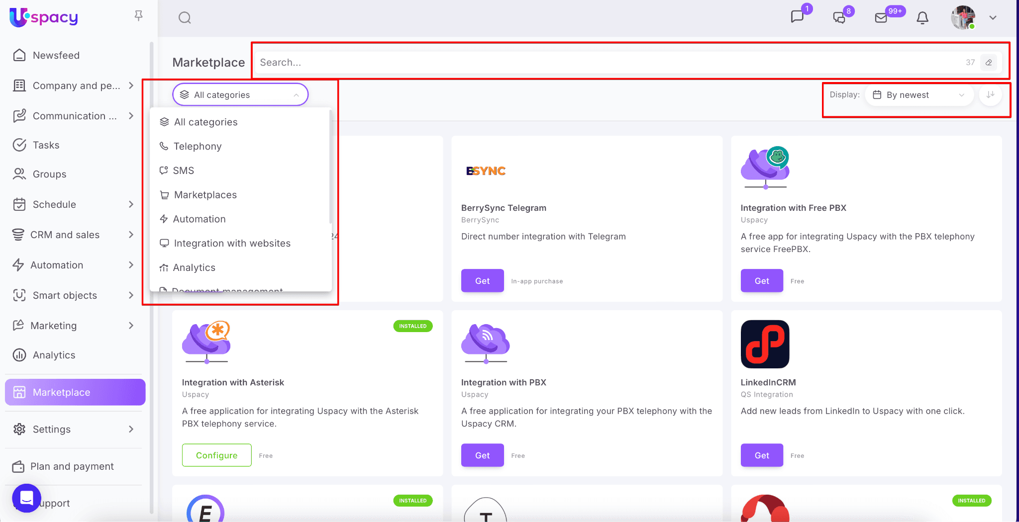Open the By newest display dropdown

pyautogui.click(x=918, y=95)
